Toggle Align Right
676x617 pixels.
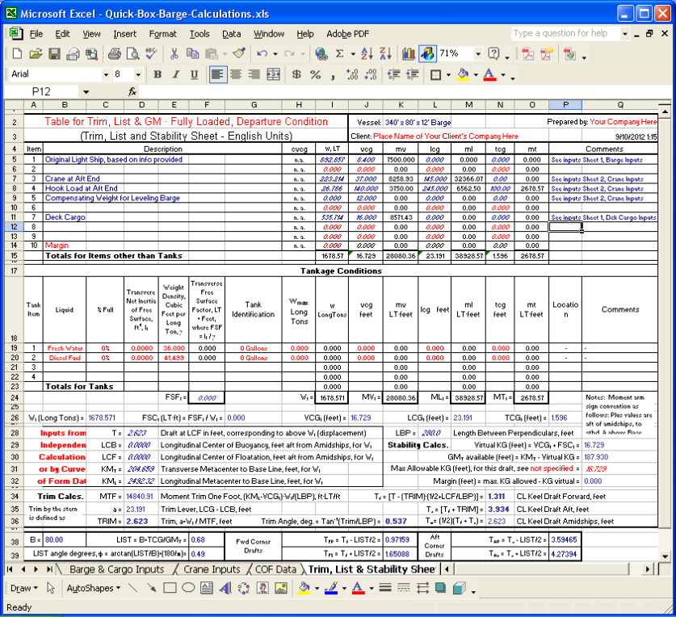click(254, 74)
